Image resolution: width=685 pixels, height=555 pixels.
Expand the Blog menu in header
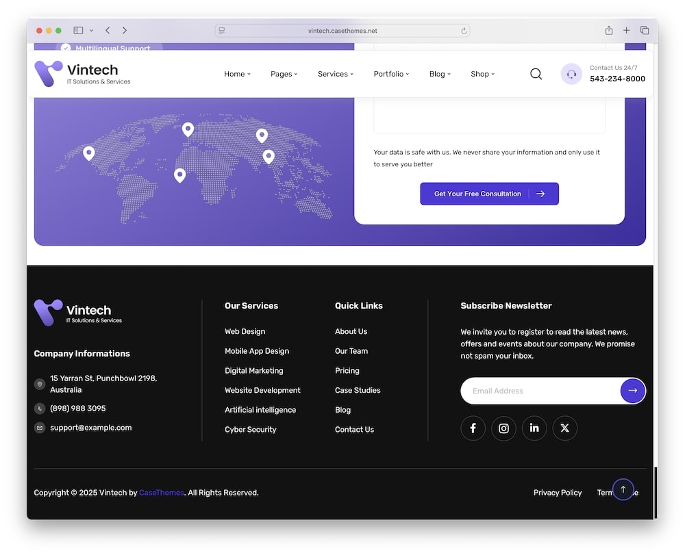coord(440,74)
